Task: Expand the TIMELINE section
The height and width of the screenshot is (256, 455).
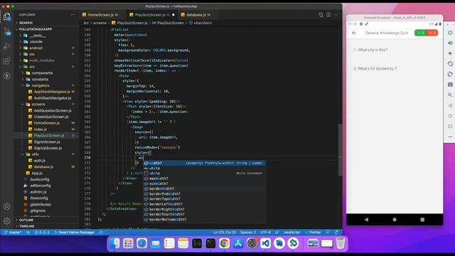Action: click(47, 226)
